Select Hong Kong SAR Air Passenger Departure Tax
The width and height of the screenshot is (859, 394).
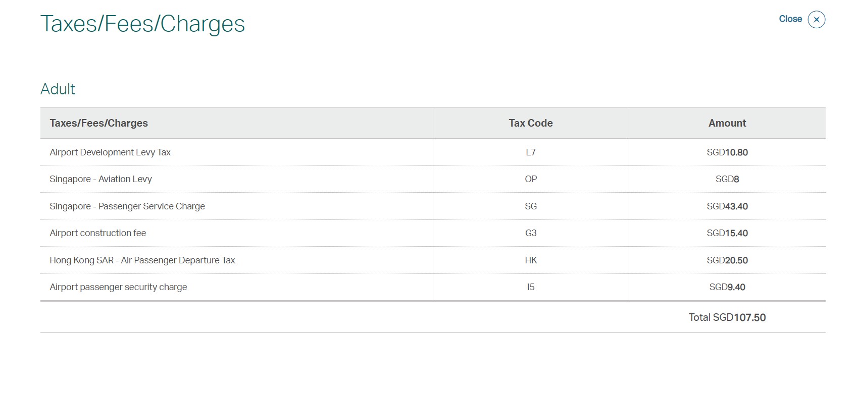click(142, 260)
